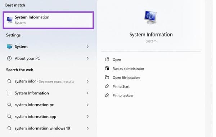
Task: Select 'system information app' suggestion
Action: pos(48,116)
